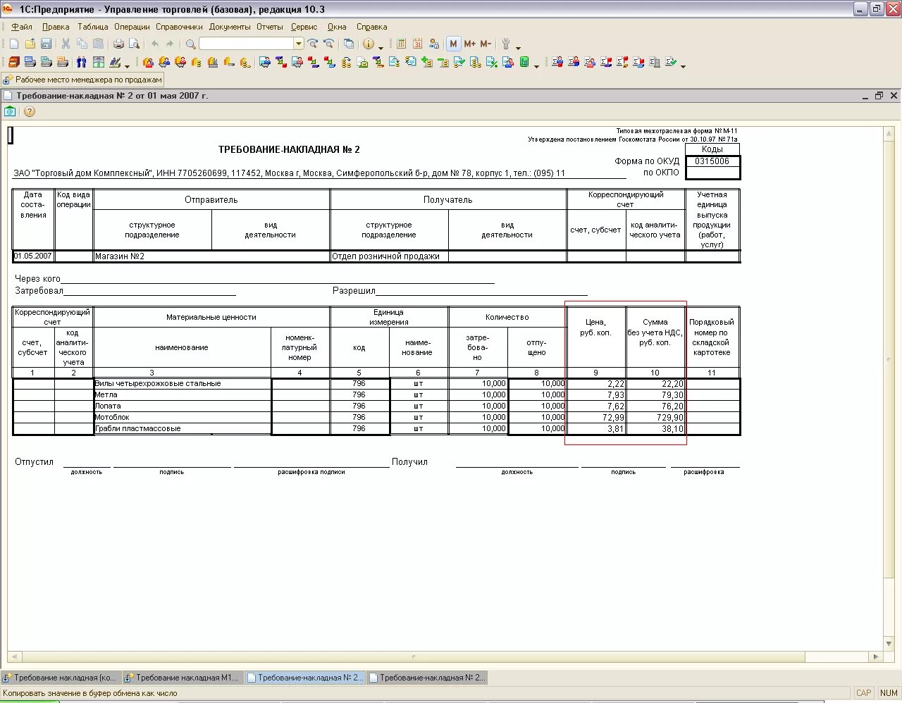The height and width of the screenshot is (703, 902).
Task: Restore the inner document window
Action: (x=879, y=96)
